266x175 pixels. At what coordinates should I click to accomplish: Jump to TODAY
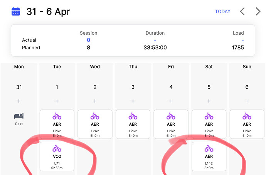click(x=223, y=12)
